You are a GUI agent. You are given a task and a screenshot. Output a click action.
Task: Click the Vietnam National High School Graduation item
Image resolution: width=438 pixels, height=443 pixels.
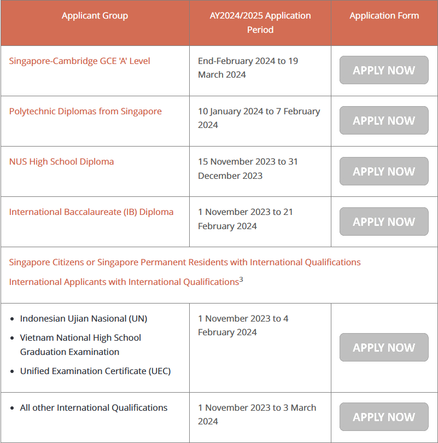pyautogui.click(x=80, y=345)
